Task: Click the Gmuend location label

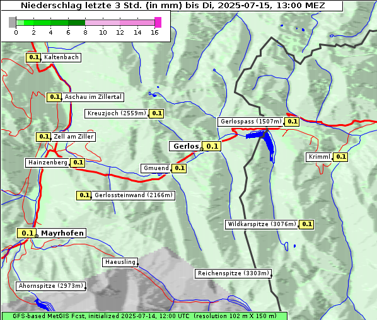Action: [x=156, y=168]
